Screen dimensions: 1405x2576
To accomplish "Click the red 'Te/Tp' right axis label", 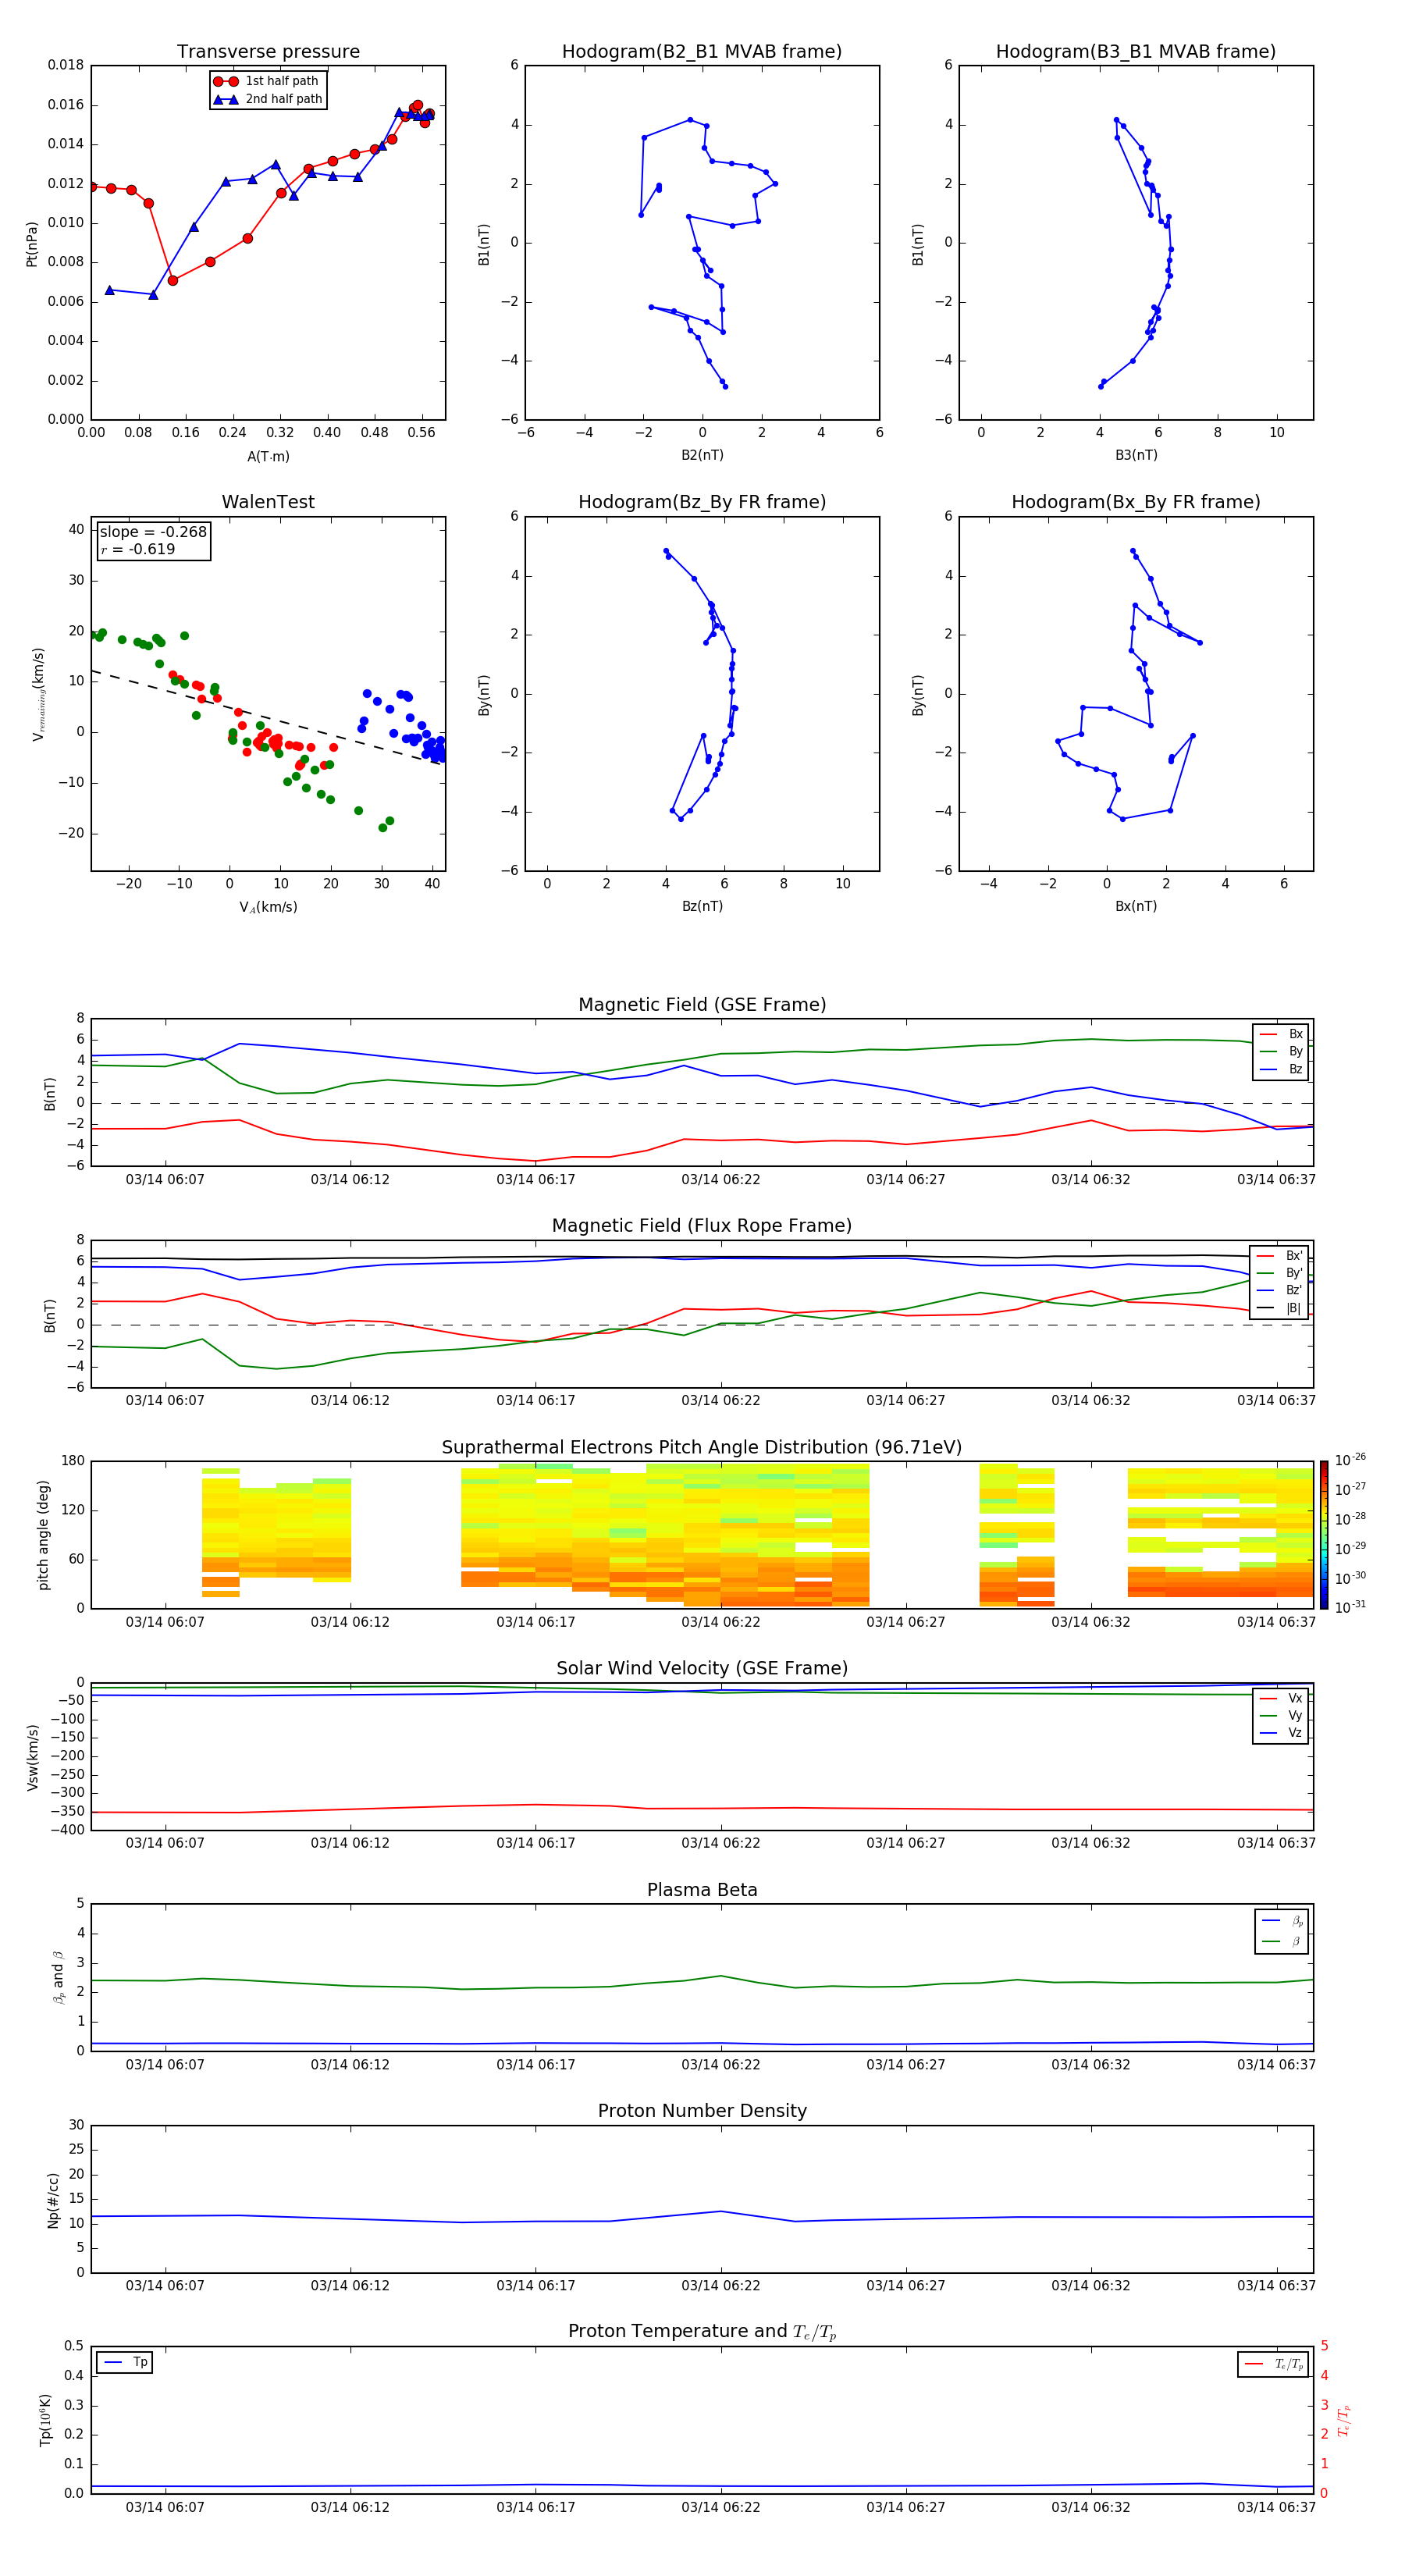I will click(1344, 2420).
